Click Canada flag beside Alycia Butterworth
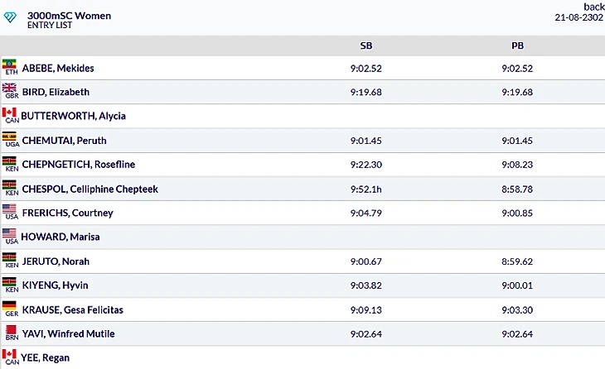The image size is (605, 369). point(10,113)
